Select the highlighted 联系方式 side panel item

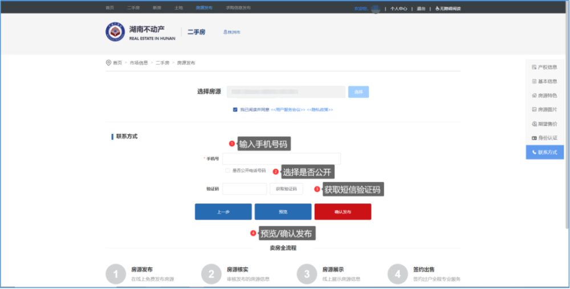coord(544,152)
